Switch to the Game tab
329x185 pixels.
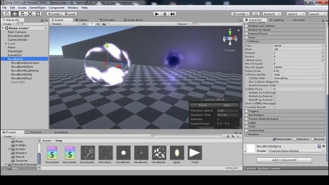[x=81, y=20]
